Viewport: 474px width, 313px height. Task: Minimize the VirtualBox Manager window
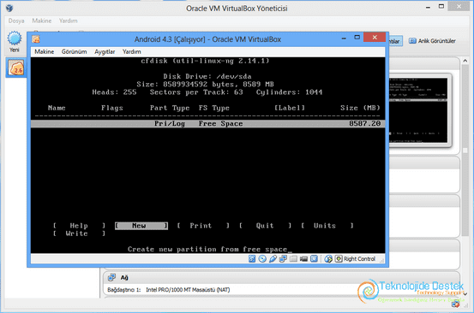[x=428, y=7]
